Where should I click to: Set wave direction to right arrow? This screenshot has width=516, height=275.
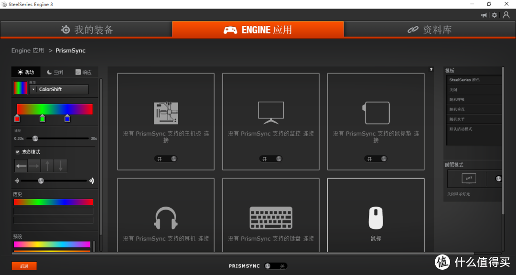[x=34, y=166]
